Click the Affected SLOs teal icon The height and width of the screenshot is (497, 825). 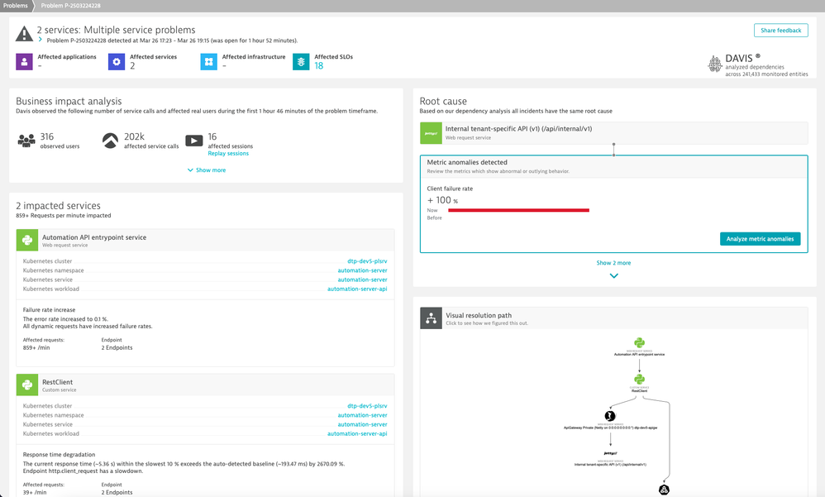tap(302, 61)
